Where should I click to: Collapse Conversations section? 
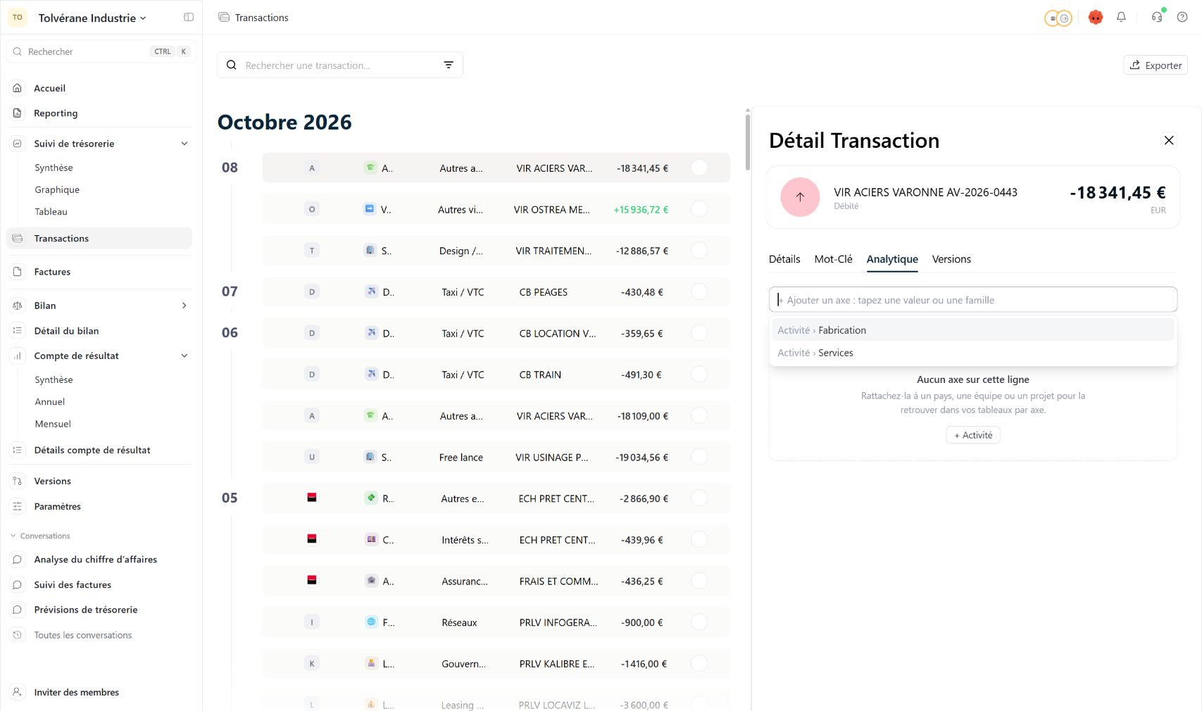(x=40, y=536)
